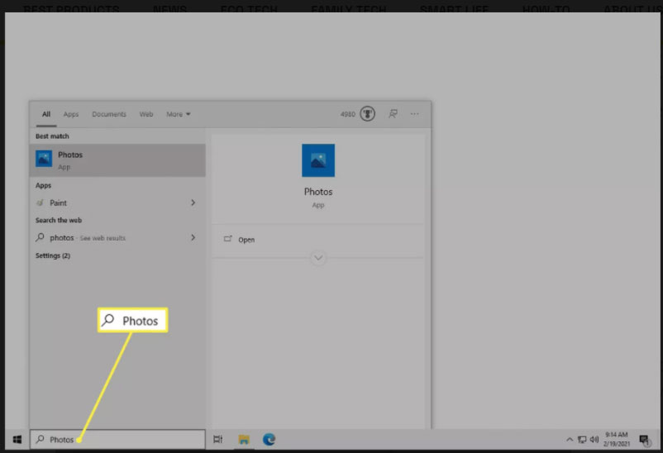The width and height of the screenshot is (663, 453).
Task: Click the magnifier icon in web result
Action: [41, 237]
